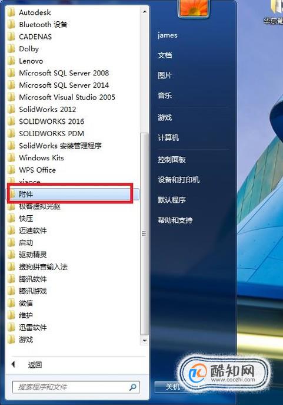Open the Autodesk folder icon

pos(11,12)
